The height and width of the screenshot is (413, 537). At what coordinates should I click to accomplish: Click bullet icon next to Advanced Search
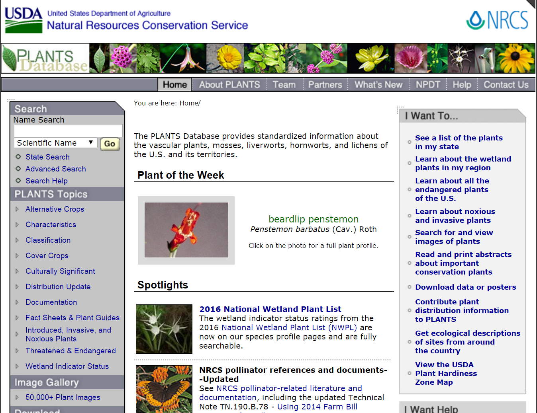[x=18, y=169]
